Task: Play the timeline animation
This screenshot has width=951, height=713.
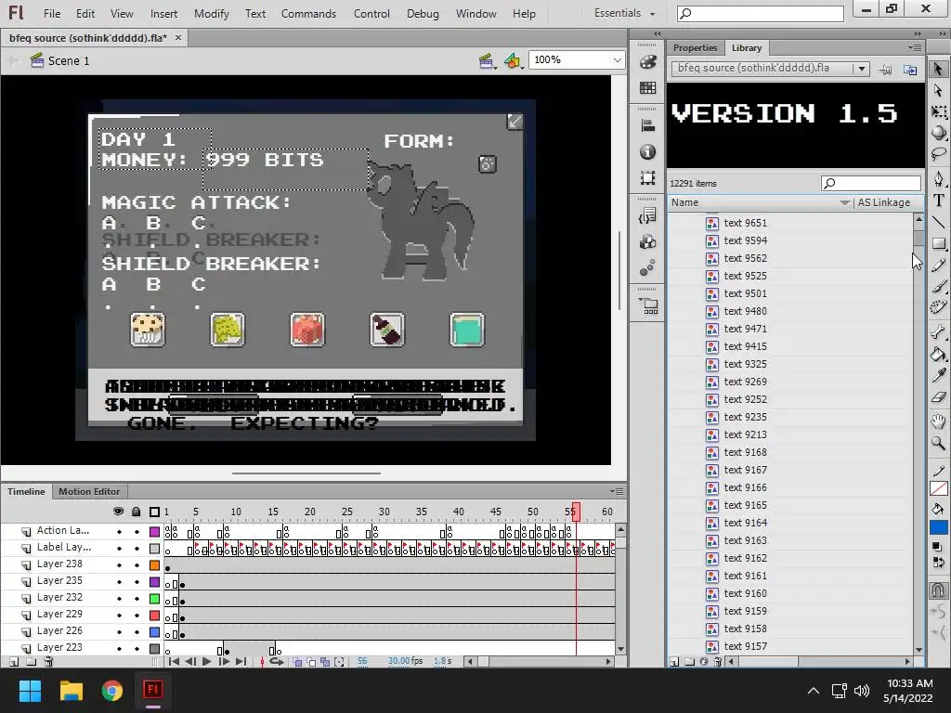Action: (x=206, y=661)
